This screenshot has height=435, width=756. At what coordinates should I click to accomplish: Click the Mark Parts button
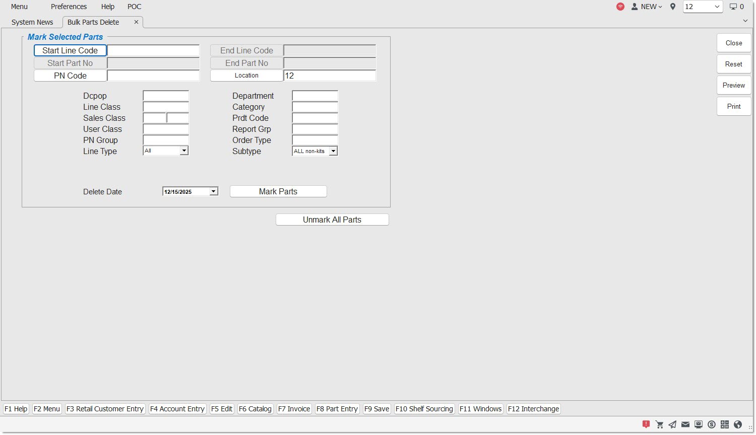click(278, 191)
